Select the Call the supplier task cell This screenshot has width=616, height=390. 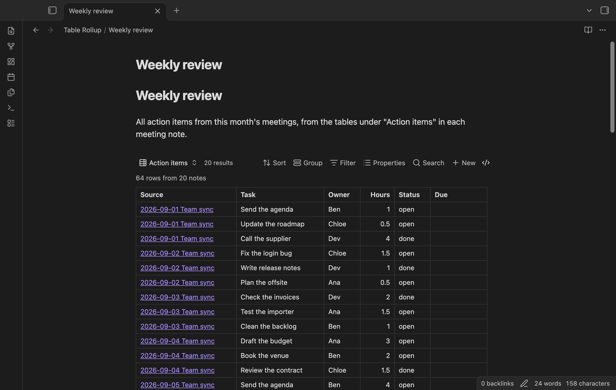[280, 239]
